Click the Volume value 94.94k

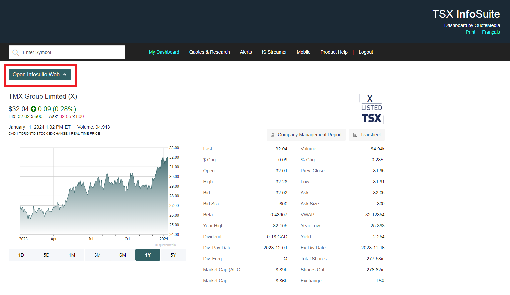(378, 149)
